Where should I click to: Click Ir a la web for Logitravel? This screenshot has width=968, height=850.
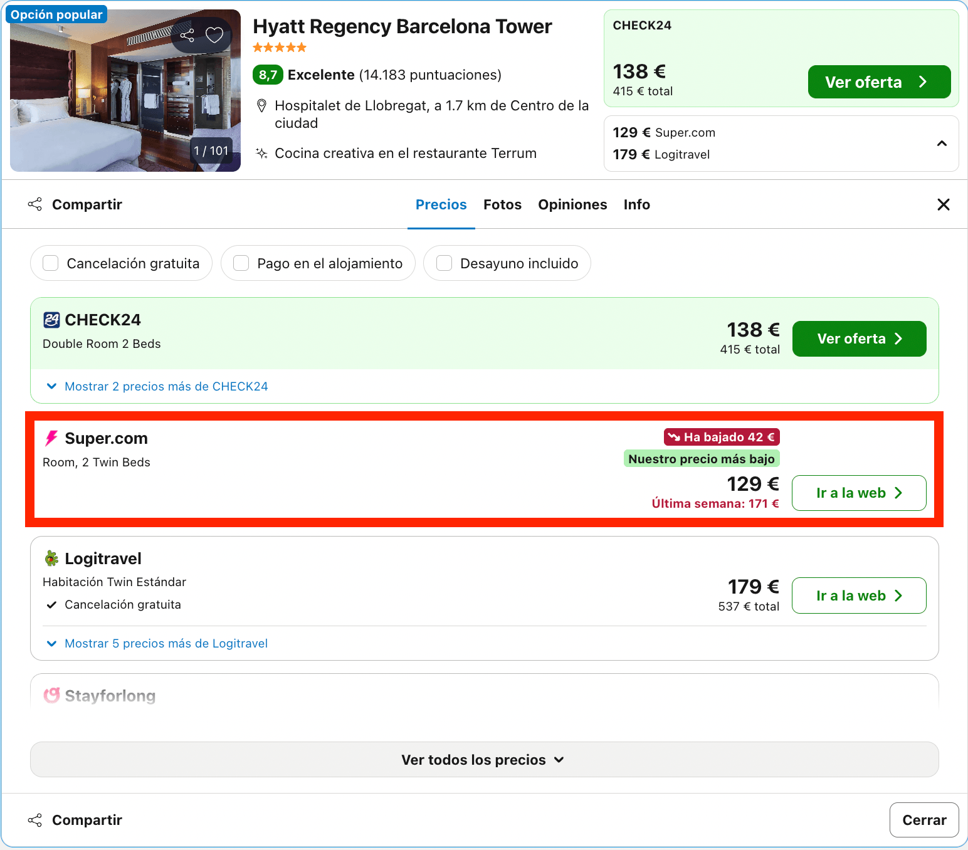859,596
